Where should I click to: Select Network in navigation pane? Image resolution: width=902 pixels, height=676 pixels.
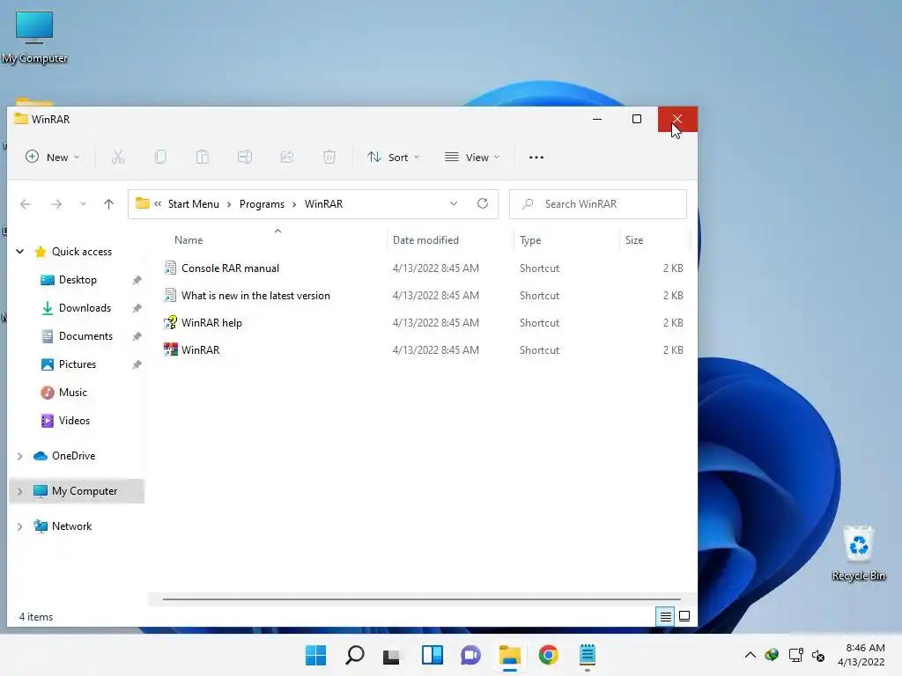tap(71, 526)
